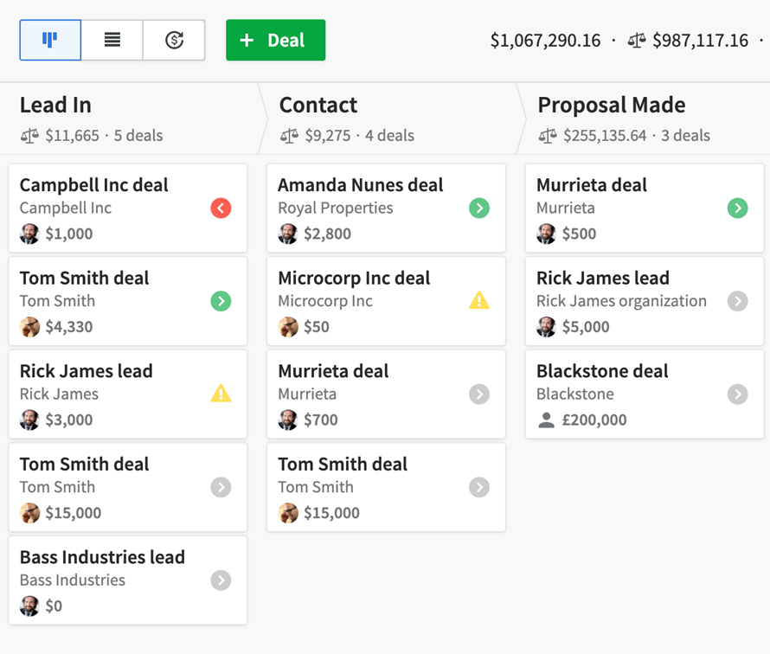
Task: Click yellow warning icon on Microcorp Inc deal
Action: pos(479,300)
